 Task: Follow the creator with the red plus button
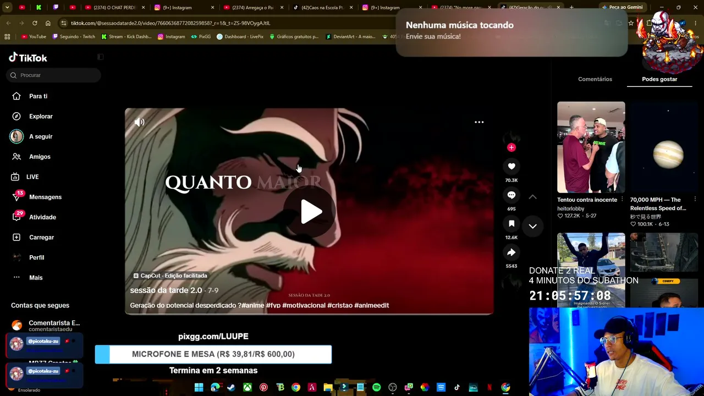click(x=512, y=147)
